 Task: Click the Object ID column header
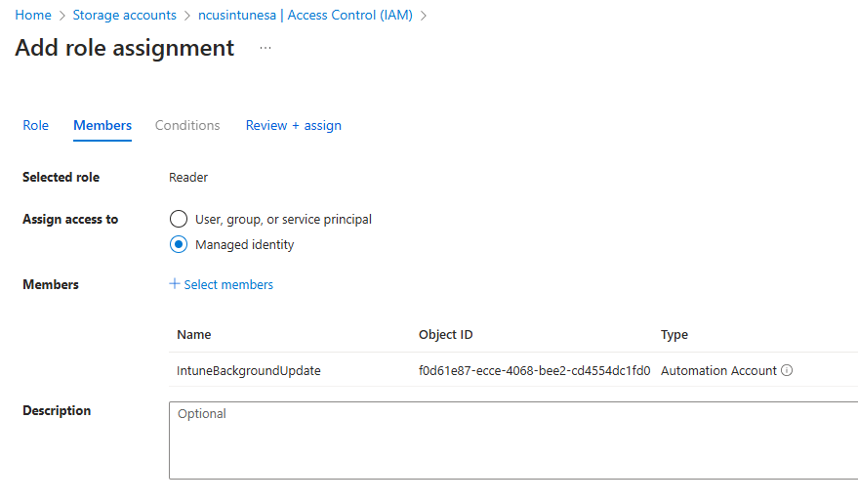[x=445, y=334]
